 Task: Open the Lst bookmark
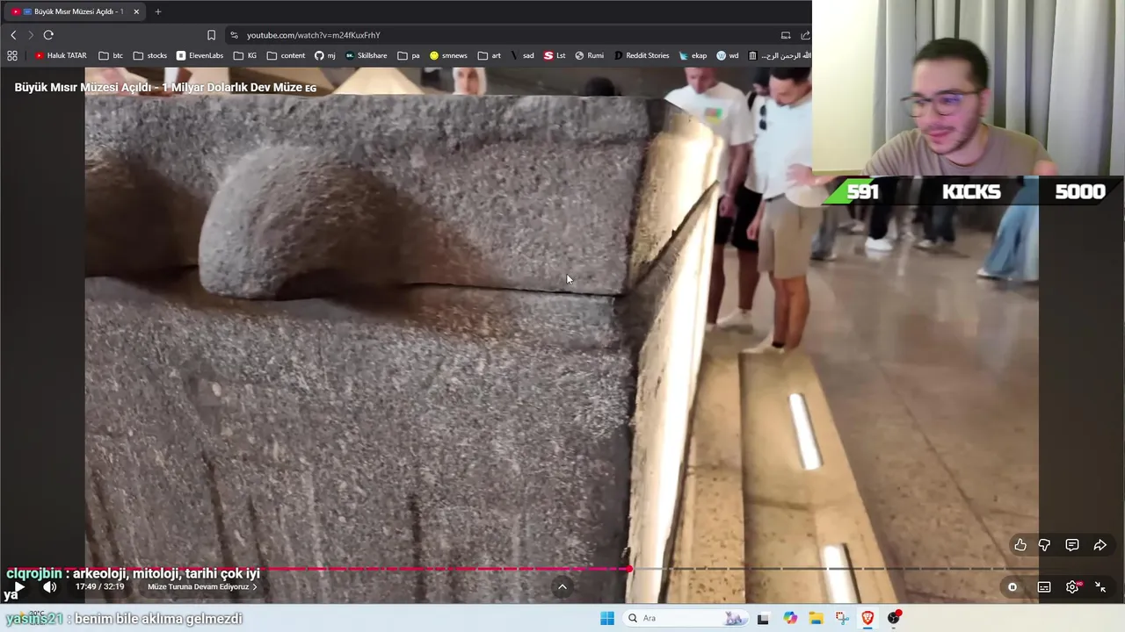click(555, 55)
